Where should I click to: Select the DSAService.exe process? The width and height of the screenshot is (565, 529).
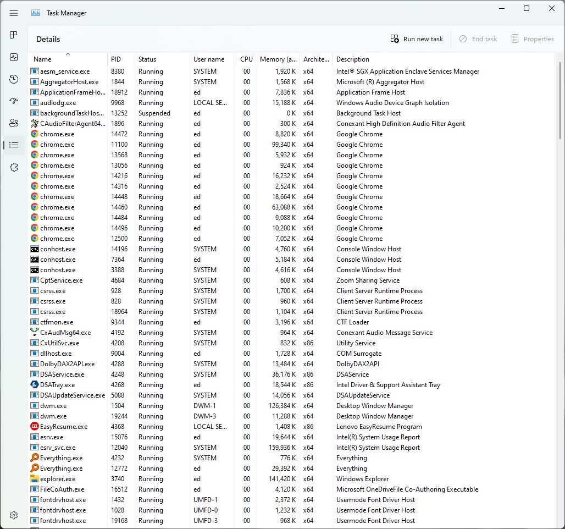coord(291,374)
